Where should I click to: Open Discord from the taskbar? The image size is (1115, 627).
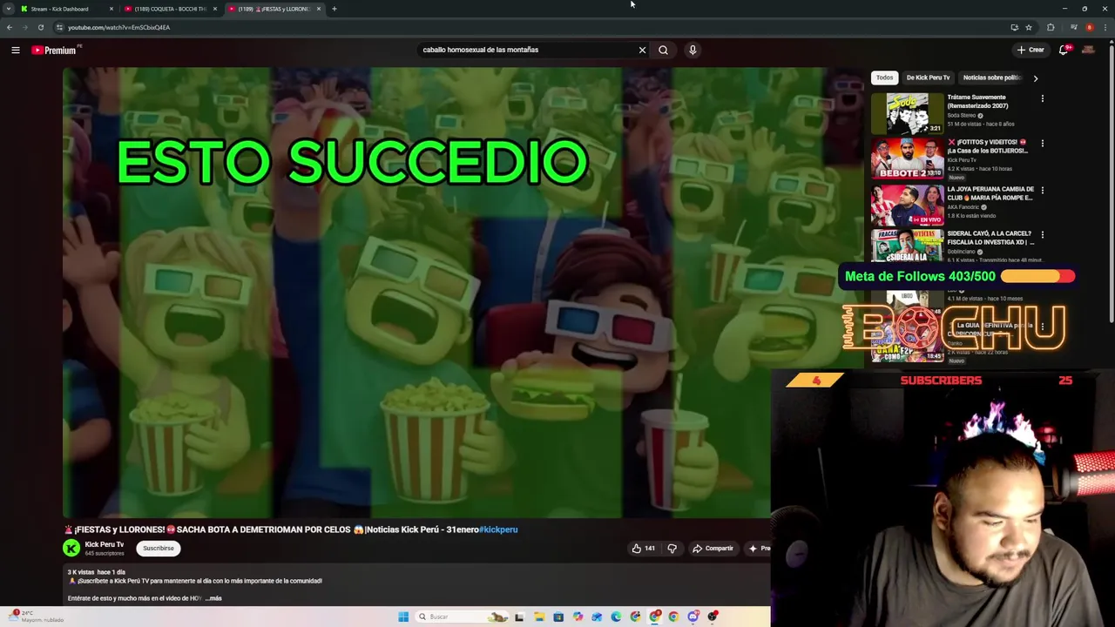pos(693,617)
